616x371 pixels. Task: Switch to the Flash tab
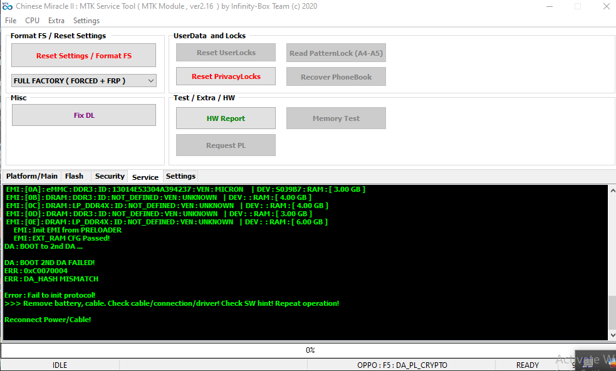click(x=74, y=176)
